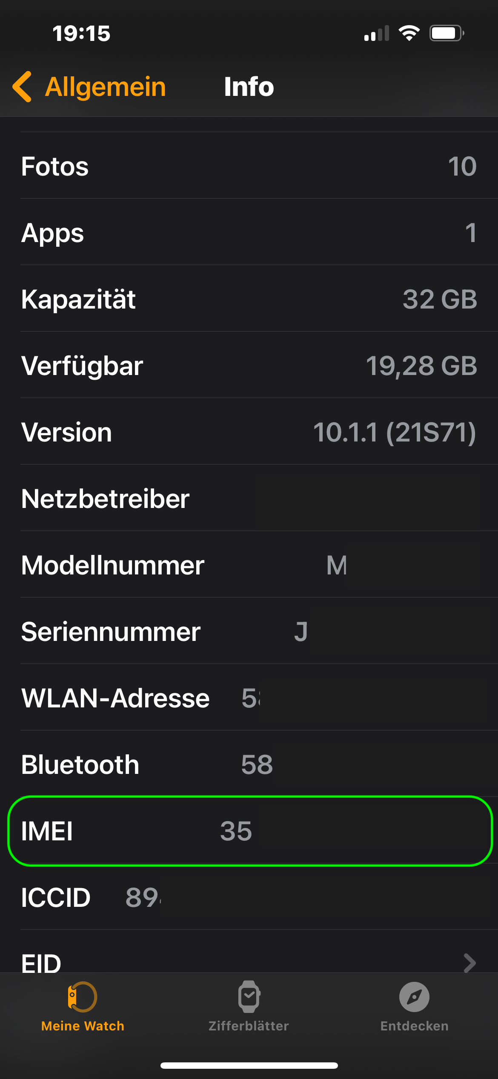
Task: Tap the WLAN-Adresse row
Action: [249, 698]
